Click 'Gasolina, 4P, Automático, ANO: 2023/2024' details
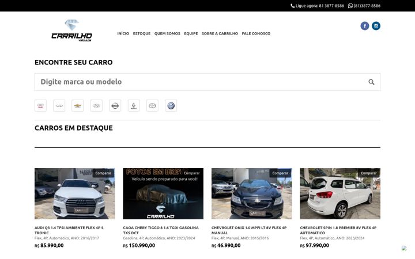Image resolution: width=415 pixels, height=259 pixels. coord(159,238)
